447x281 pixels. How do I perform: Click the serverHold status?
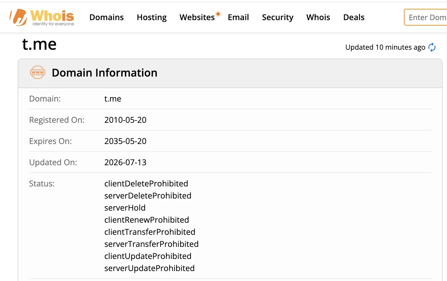tap(125, 208)
